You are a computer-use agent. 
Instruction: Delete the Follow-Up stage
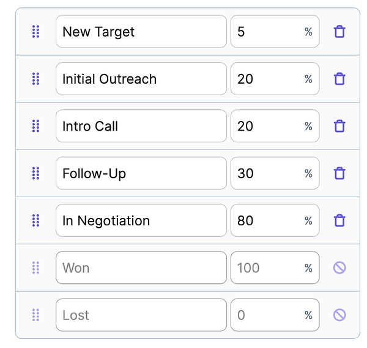pos(339,173)
